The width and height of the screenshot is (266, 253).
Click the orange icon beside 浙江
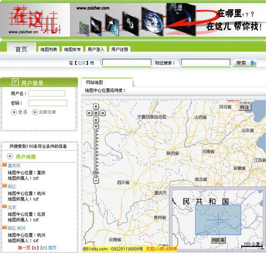click(5, 186)
